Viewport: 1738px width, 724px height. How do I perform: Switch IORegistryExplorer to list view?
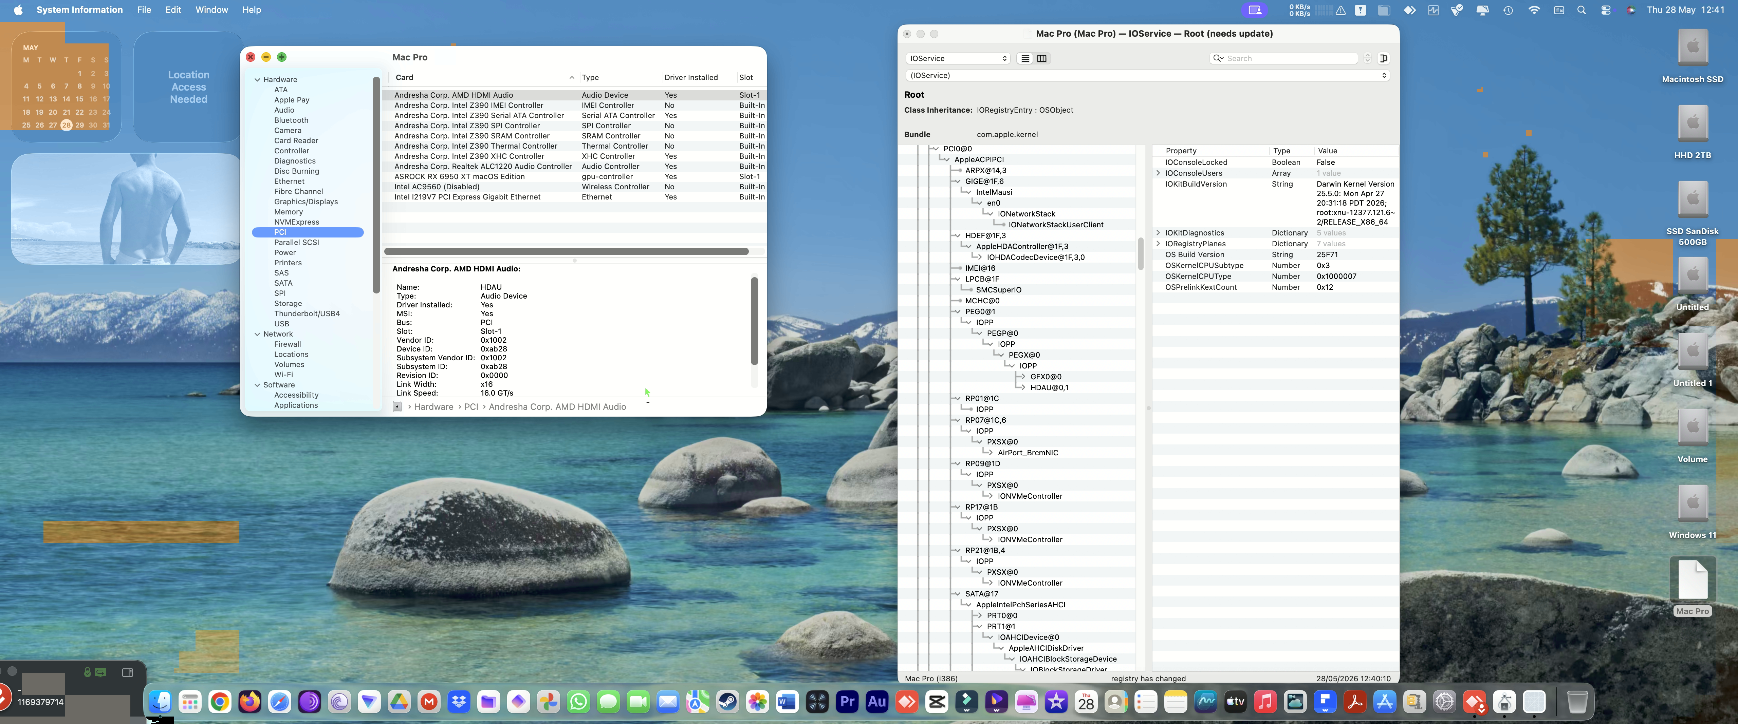[1025, 59]
